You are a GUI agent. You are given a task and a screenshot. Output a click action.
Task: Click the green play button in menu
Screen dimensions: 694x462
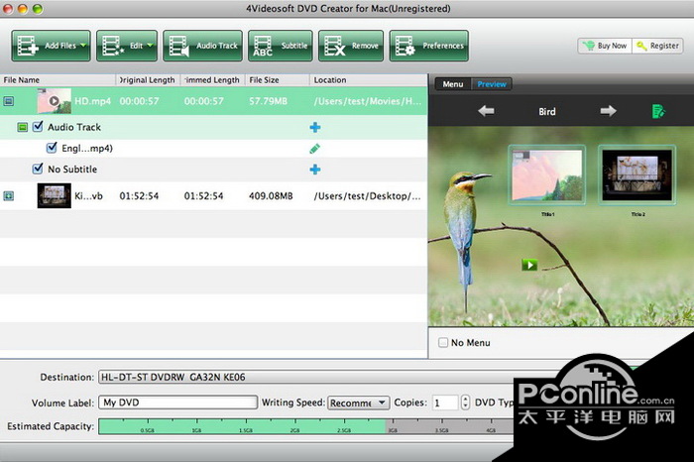(529, 265)
